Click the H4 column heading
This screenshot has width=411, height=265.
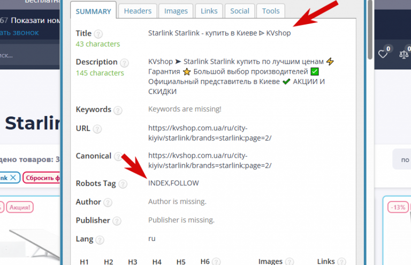coord(157,262)
